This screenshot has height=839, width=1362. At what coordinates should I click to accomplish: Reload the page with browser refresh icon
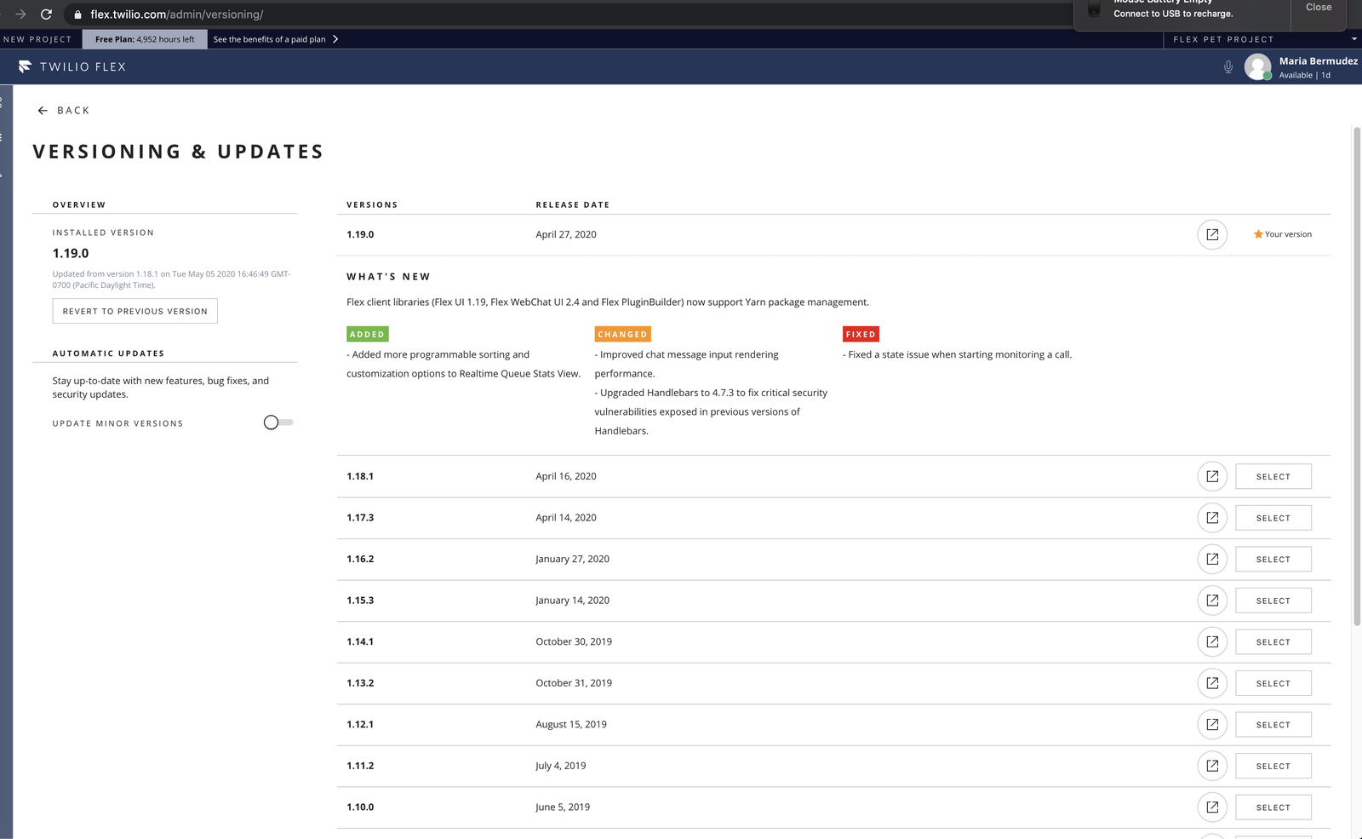pyautogui.click(x=47, y=14)
